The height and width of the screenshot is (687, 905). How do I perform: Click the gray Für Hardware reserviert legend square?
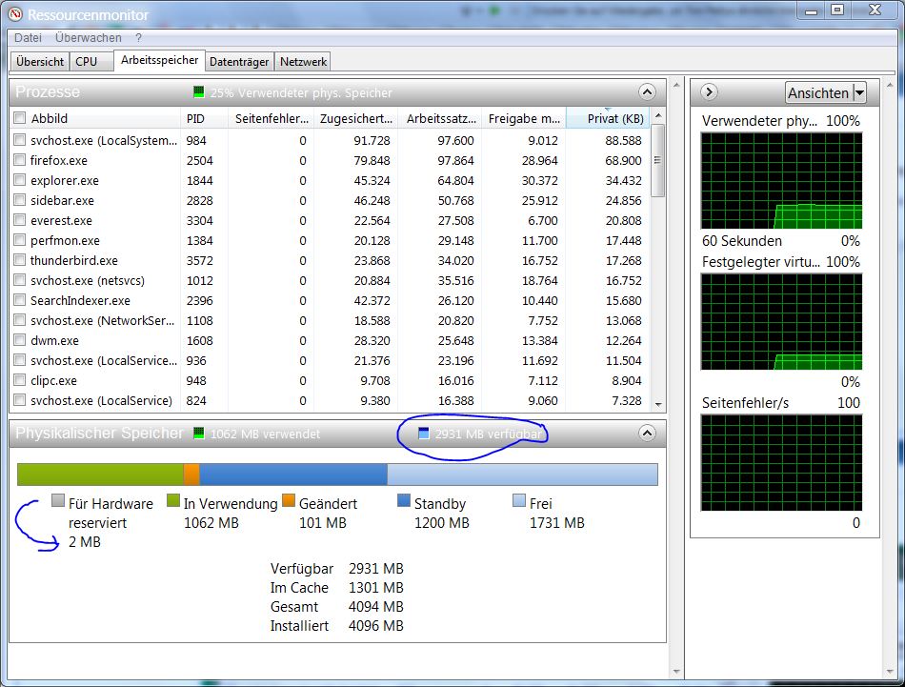tap(58, 500)
